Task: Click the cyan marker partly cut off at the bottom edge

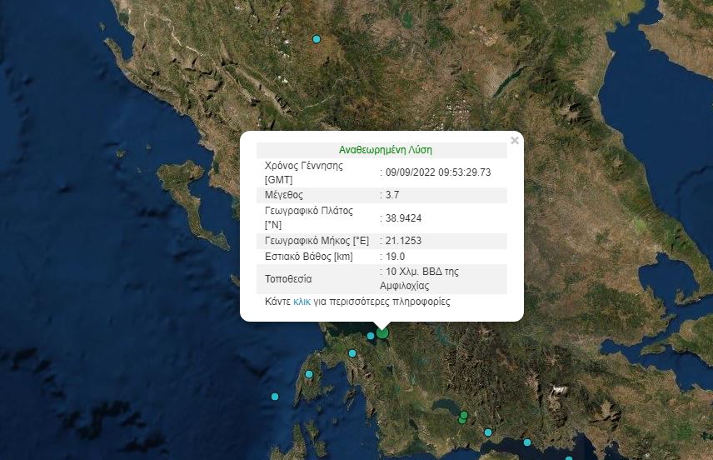Action: click(569, 457)
